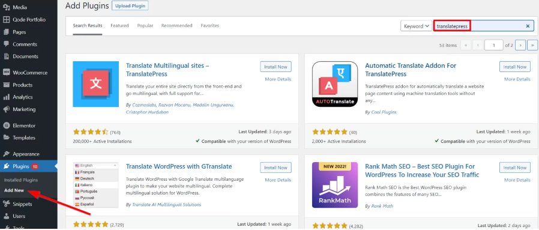The width and height of the screenshot is (539, 230).
Task: Open the Recommended plugins tab
Action: coord(176,26)
